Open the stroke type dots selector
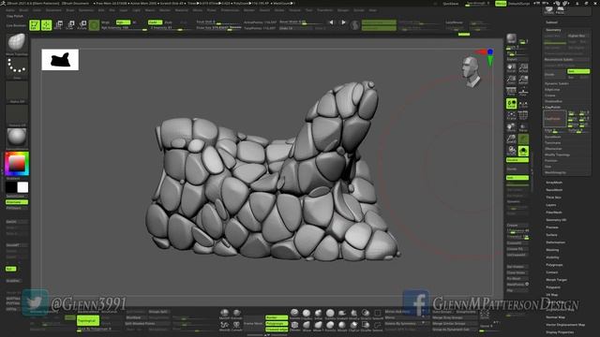Viewport: 600px width, 337px height. point(17,66)
